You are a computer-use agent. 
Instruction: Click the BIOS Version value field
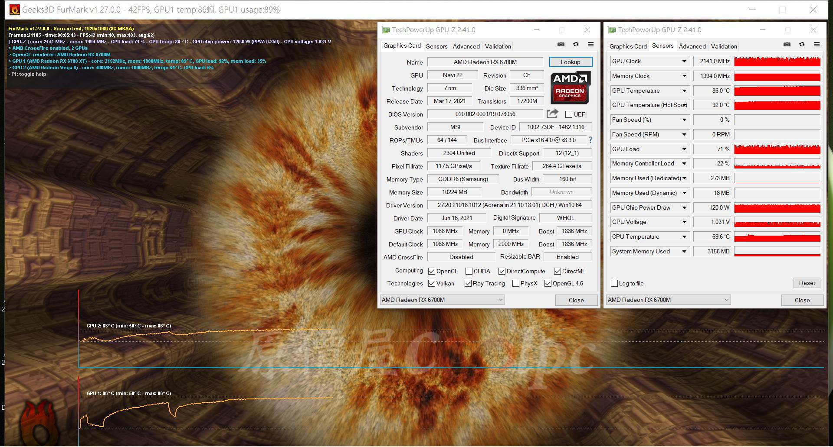click(485, 114)
